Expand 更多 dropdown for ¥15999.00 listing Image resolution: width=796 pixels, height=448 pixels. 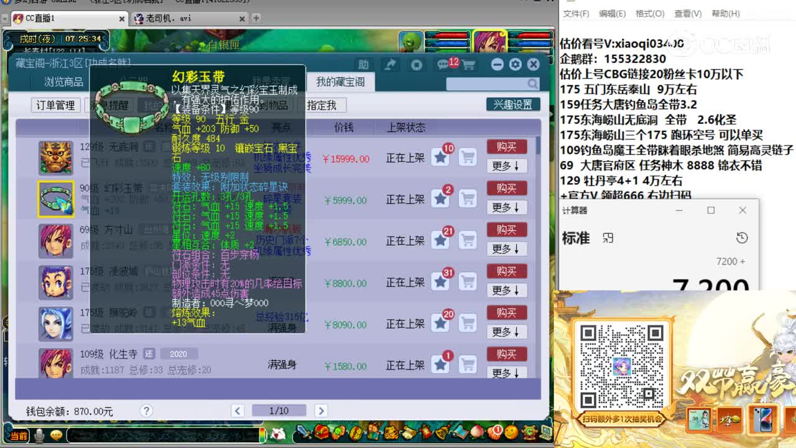[507, 166]
